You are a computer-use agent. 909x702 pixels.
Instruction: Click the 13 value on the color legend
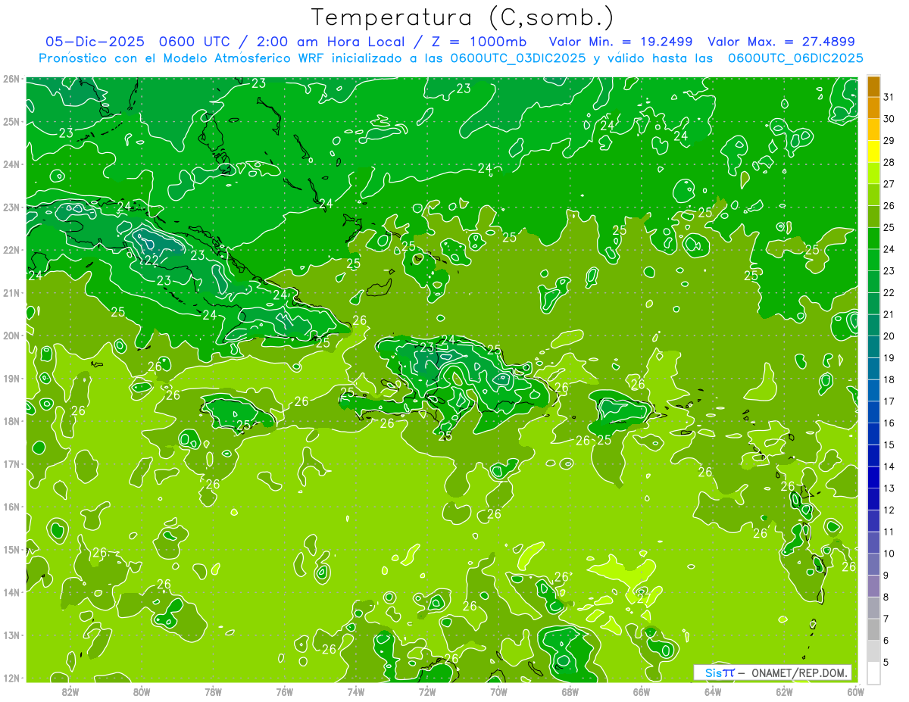[889, 488]
